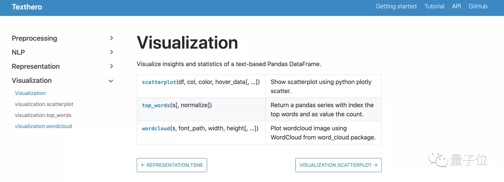This screenshot has width=504, height=182.
Task: Select Representation in the sidebar
Action: click(x=35, y=66)
